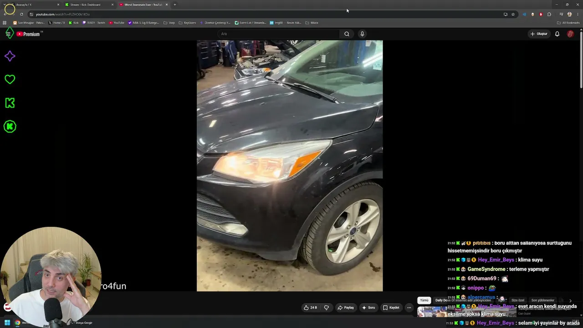Click the green K Kick overlay icon
This screenshot has height=328, width=583.
[x=10, y=103]
